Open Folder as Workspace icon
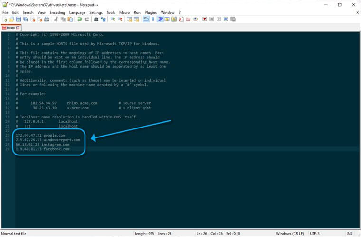Viewport: 361px width, 237px height. (188, 19)
